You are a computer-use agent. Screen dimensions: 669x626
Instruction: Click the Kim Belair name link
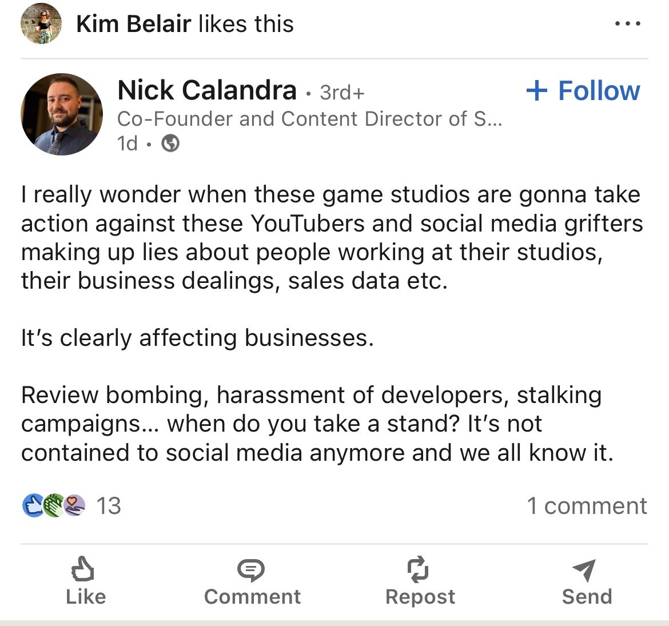pos(134,23)
